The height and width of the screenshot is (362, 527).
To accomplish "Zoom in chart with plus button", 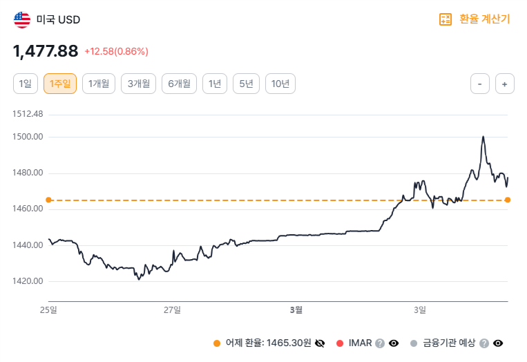I will point(505,84).
